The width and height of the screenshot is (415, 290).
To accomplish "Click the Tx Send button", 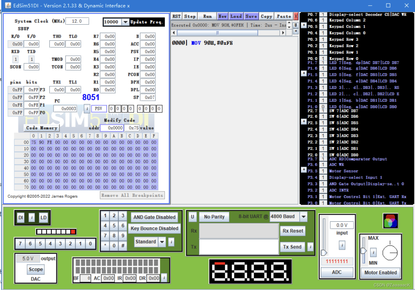I will (292, 247).
